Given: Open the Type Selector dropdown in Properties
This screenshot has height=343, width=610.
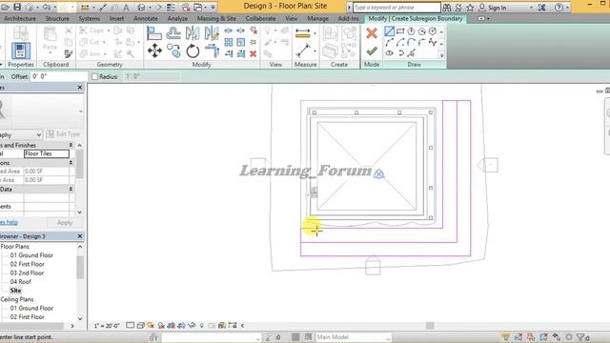Looking at the screenshot, I should coord(80,111).
